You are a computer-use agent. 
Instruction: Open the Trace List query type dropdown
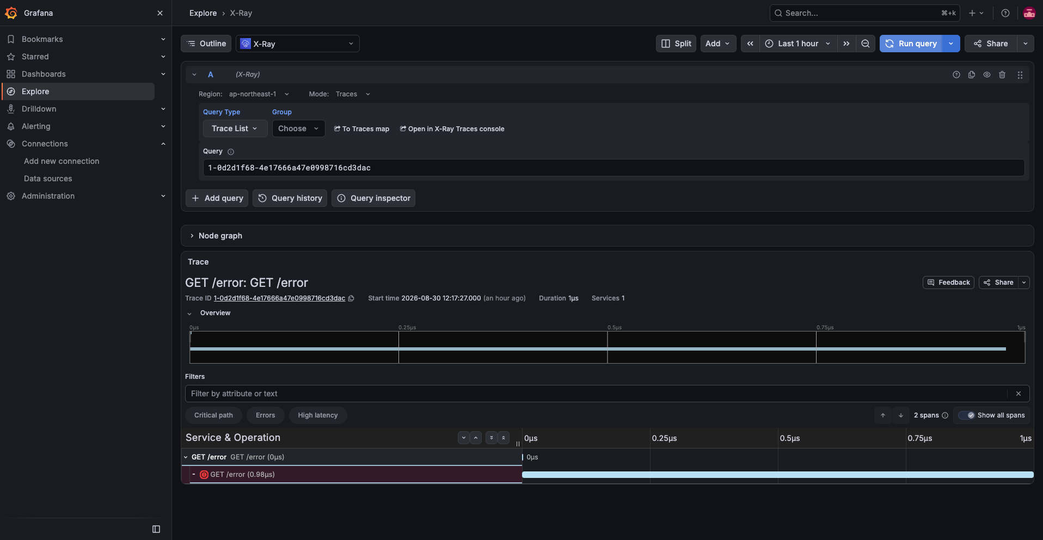point(235,128)
